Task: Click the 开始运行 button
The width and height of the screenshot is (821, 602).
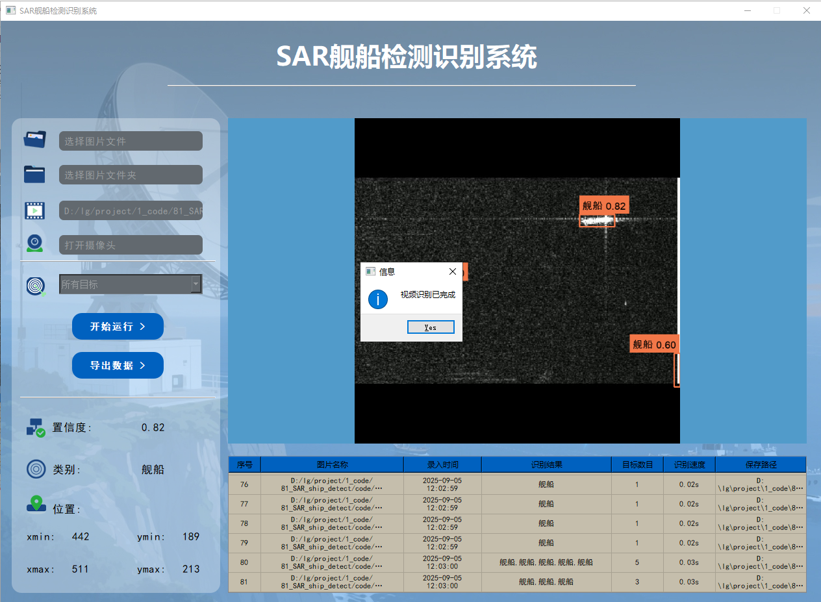Action: pos(118,326)
